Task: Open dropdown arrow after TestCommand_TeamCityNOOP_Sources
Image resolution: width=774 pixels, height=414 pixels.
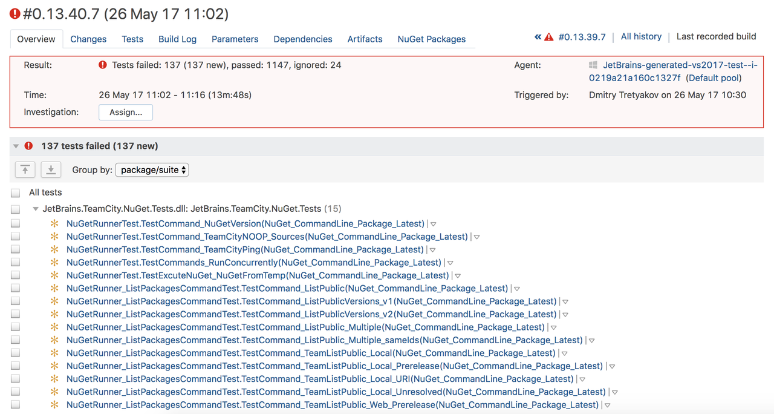Action: [x=476, y=237]
